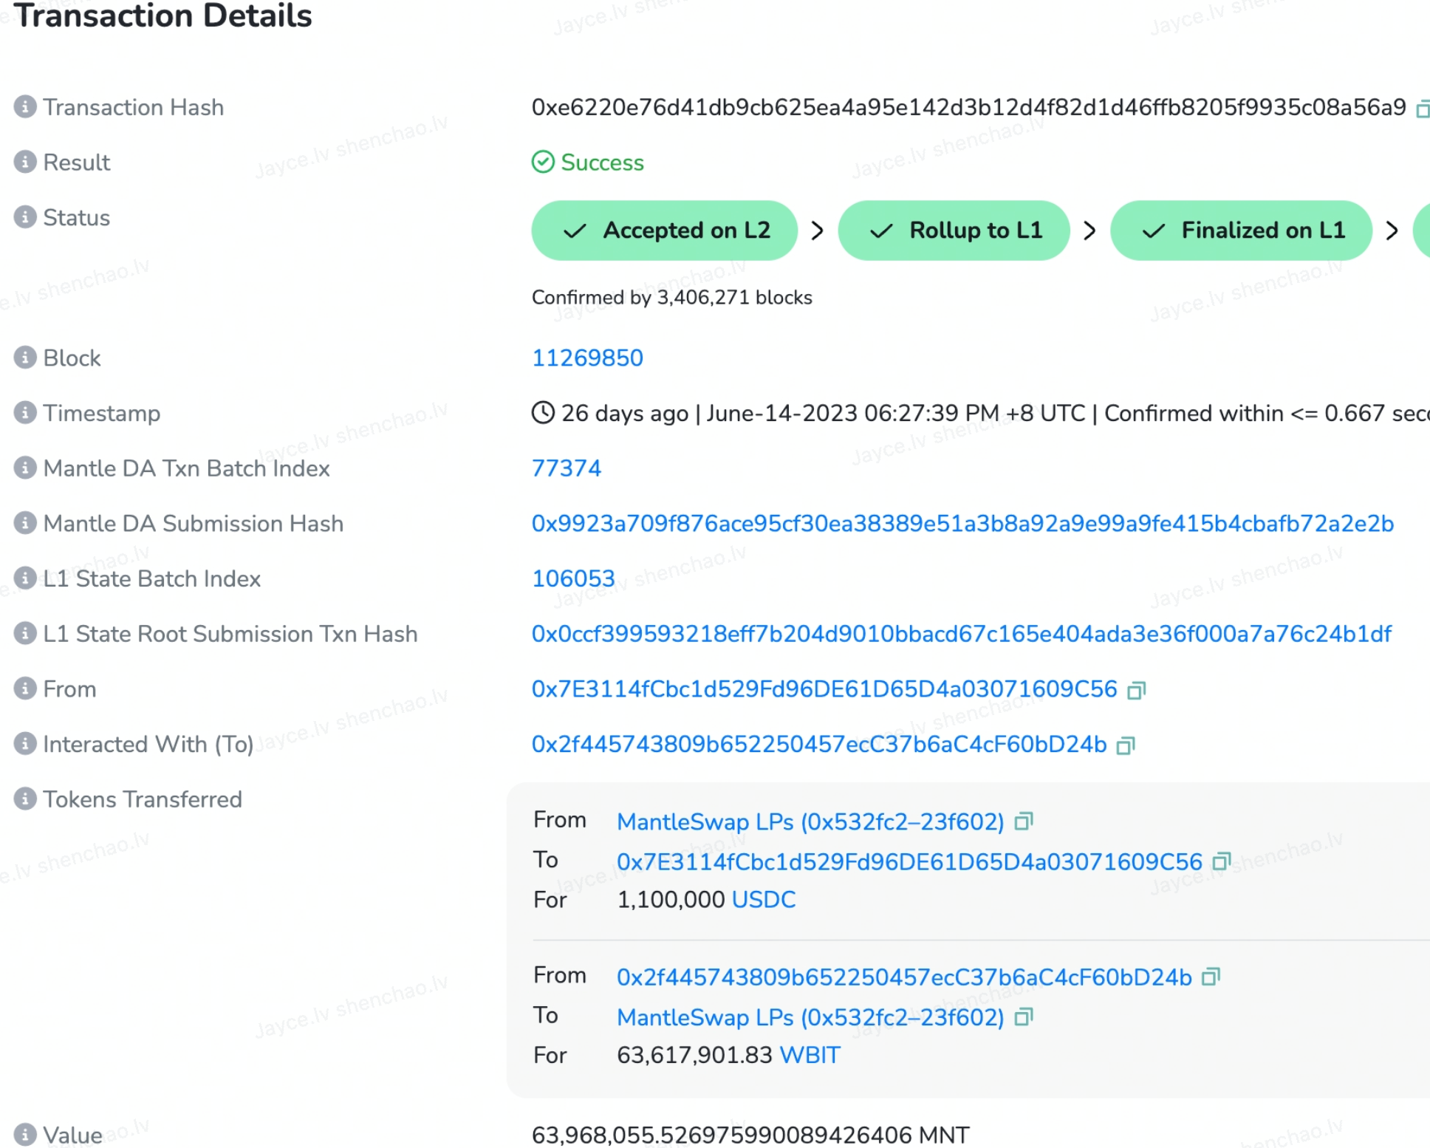Click the Finalized on L1 status badge
This screenshot has height=1148, width=1430.
click(x=1241, y=230)
